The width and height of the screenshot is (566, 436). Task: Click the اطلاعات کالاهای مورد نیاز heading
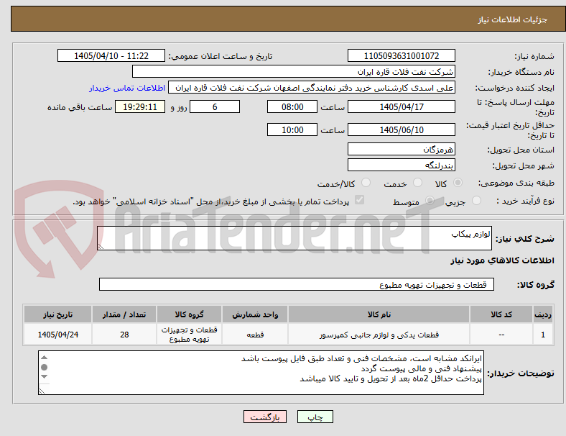tap(502, 260)
